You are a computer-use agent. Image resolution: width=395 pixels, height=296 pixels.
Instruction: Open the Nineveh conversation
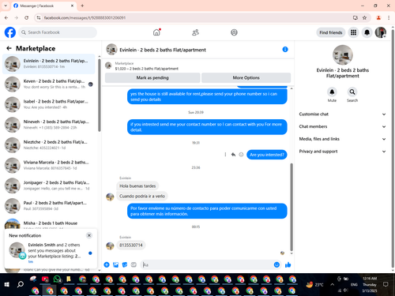(49, 125)
